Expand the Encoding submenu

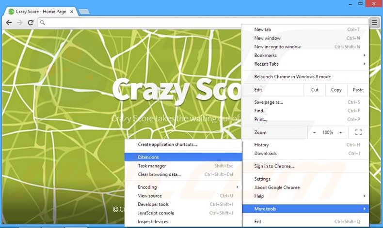tap(183, 187)
